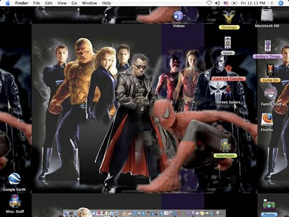Click the Downloads green label text

click(225, 156)
